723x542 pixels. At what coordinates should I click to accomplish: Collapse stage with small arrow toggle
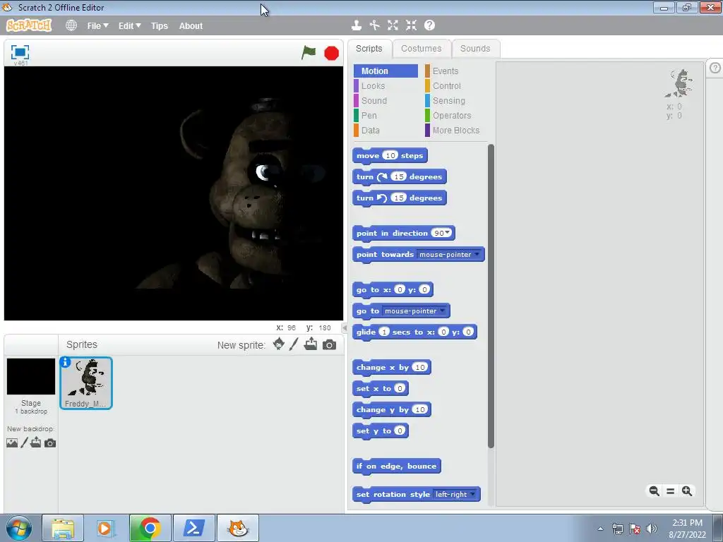(344, 327)
